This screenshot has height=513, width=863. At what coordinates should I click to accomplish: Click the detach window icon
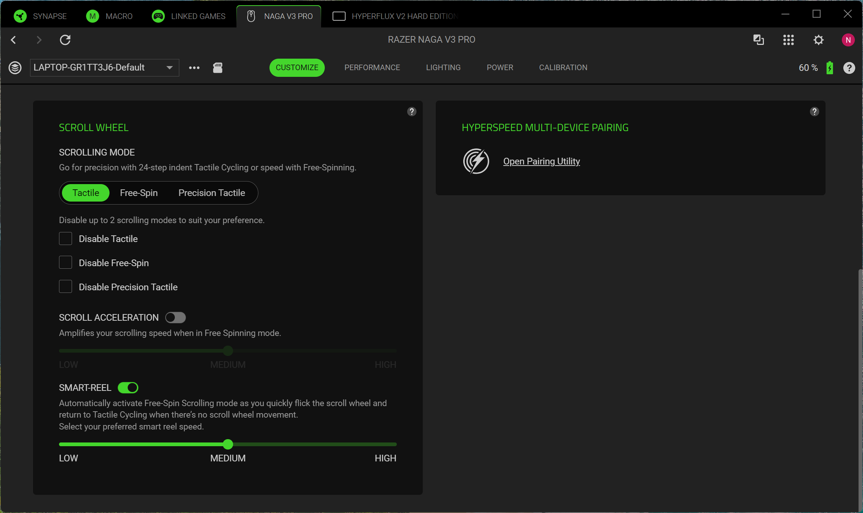pos(759,40)
